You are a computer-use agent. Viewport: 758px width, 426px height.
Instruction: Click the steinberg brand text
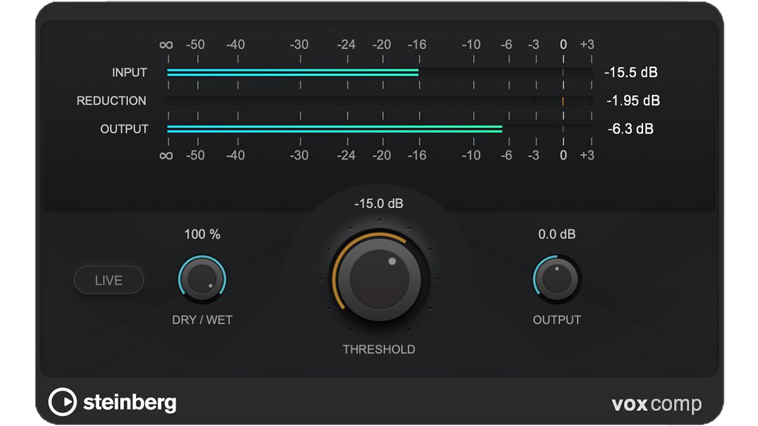coord(129,402)
